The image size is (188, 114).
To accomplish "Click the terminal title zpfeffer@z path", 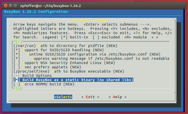I will point(51,6).
